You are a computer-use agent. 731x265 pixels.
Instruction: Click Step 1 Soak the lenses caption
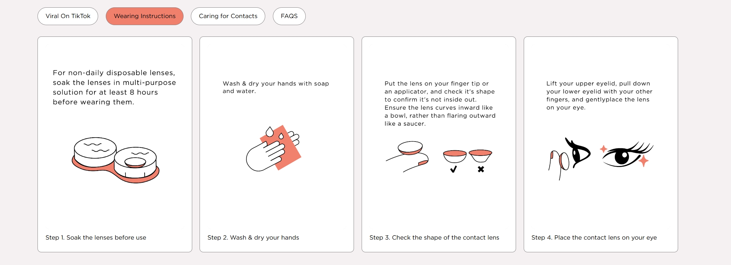pos(96,238)
